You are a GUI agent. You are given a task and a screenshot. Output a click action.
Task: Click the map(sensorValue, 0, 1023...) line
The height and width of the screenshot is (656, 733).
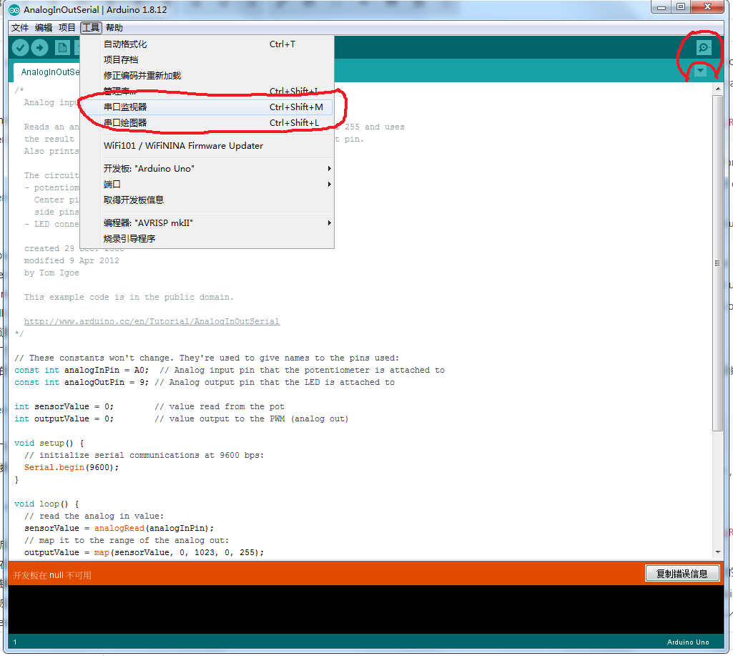click(x=144, y=552)
